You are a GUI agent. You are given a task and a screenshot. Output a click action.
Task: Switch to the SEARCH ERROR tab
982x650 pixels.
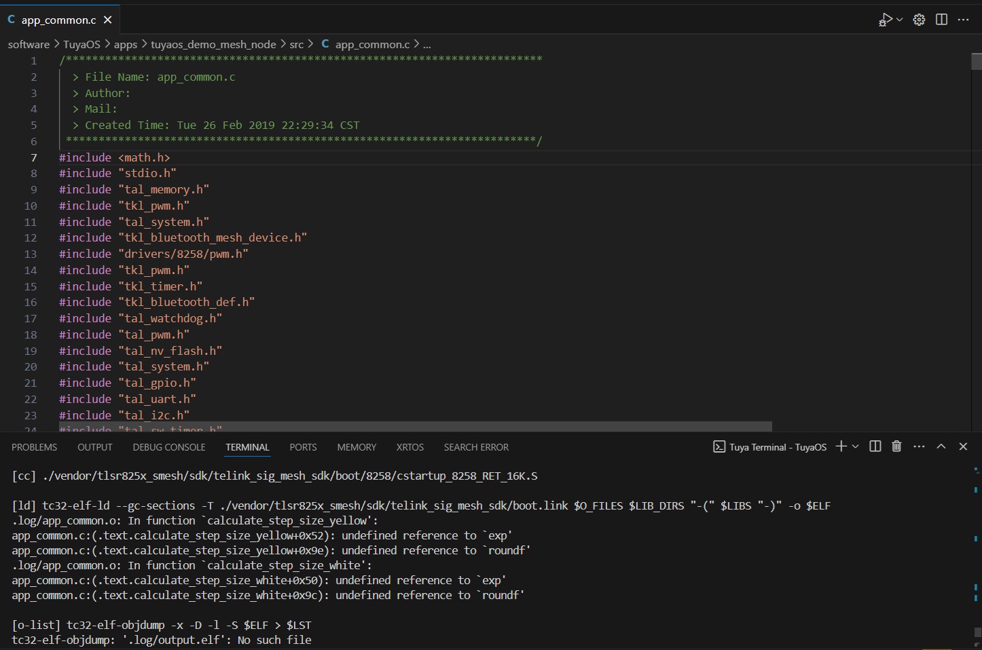[476, 447]
